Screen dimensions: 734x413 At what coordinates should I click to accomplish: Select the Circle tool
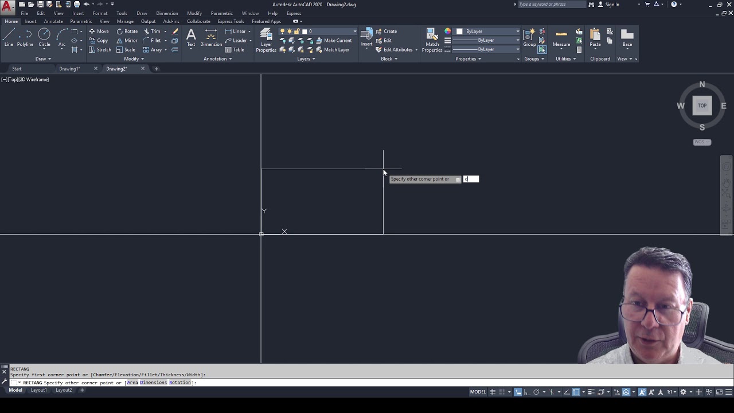(x=44, y=38)
